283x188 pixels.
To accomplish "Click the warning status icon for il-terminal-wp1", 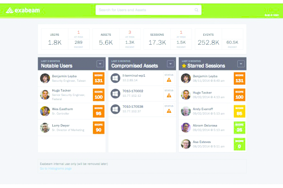I will pyautogui.click(x=168, y=79).
